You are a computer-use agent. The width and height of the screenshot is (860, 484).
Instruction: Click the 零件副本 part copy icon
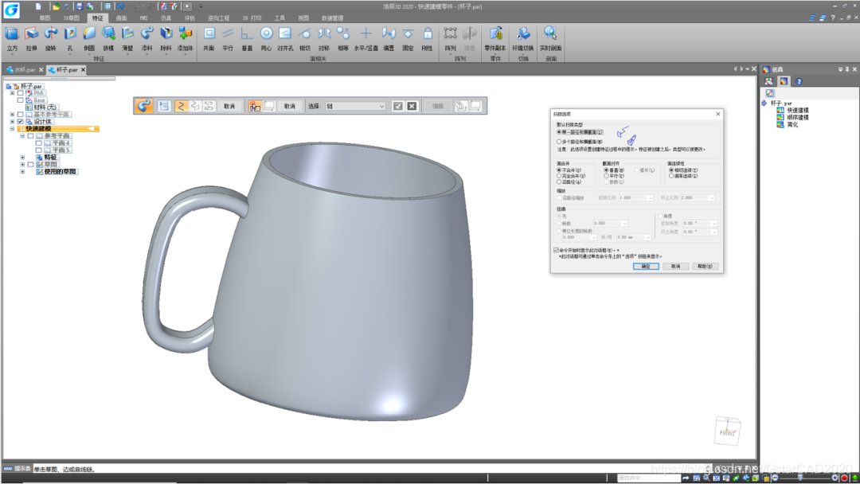pos(495,34)
